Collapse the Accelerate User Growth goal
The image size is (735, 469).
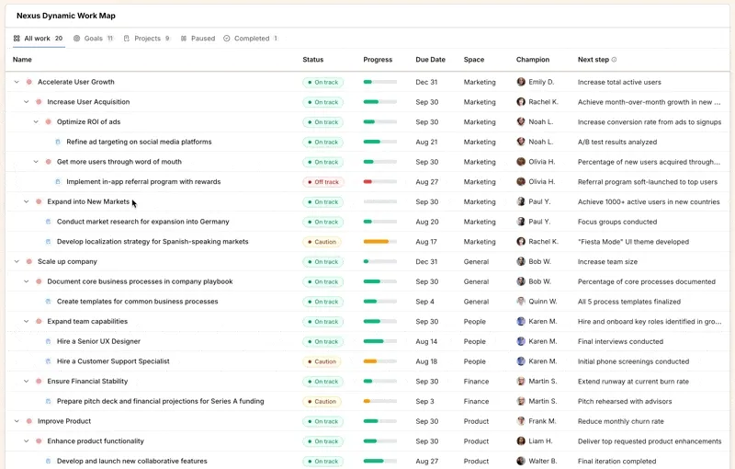(17, 82)
